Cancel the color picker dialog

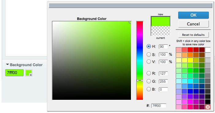(x=193, y=24)
